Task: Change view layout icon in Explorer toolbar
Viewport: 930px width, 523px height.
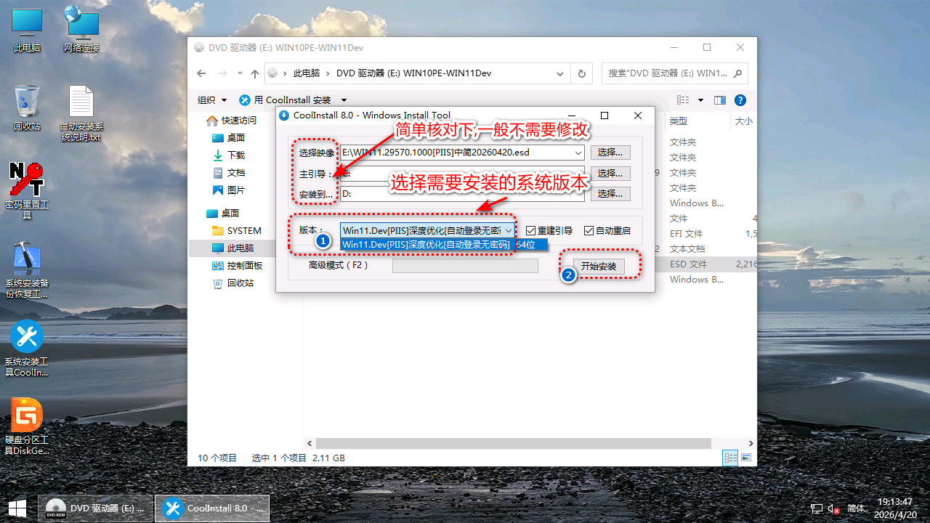Action: pyautogui.click(x=683, y=100)
